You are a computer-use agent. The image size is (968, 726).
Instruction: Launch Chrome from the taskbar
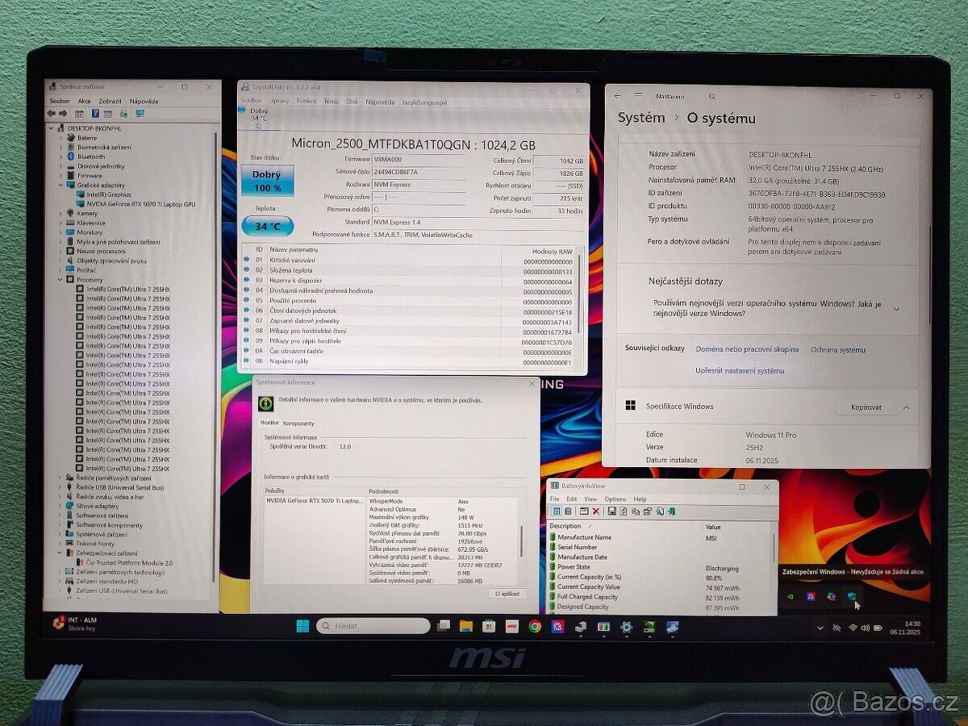click(535, 626)
